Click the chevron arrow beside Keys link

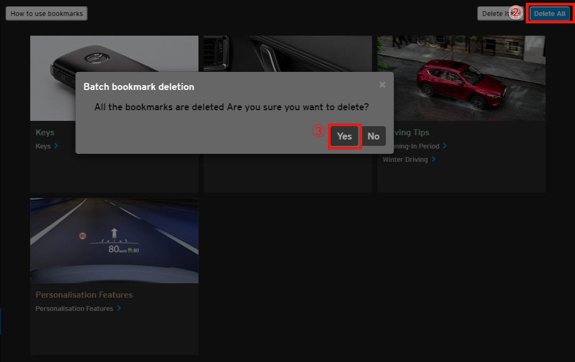[x=56, y=146]
